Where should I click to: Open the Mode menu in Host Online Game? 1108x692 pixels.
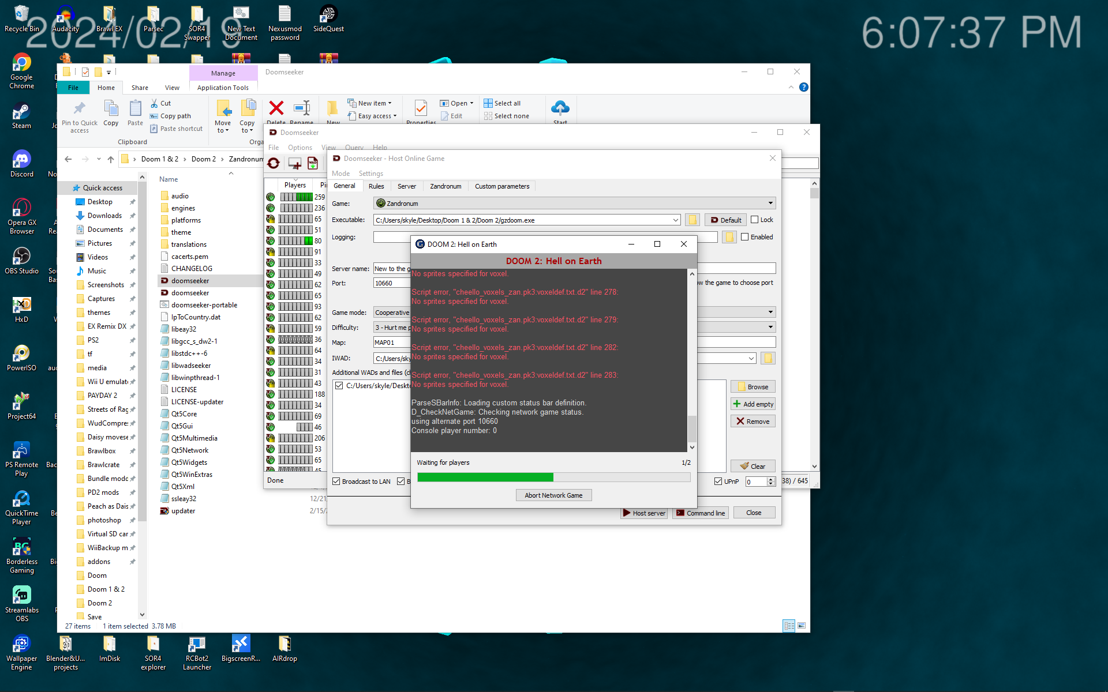(x=340, y=174)
